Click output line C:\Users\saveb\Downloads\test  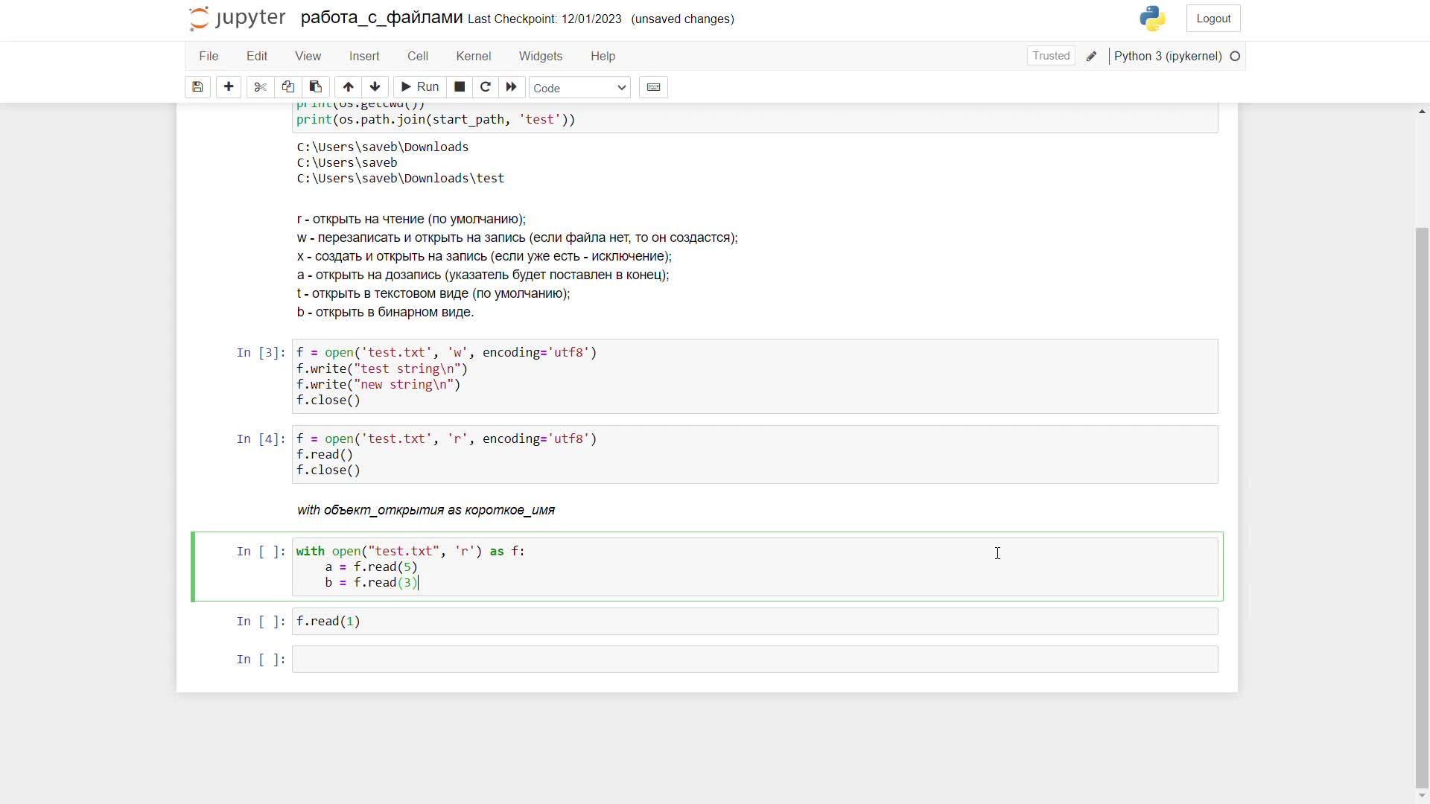[401, 179]
